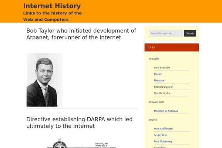Focus the 'Search this website' input field
This screenshot has width=222, height=148.
[166, 33]
